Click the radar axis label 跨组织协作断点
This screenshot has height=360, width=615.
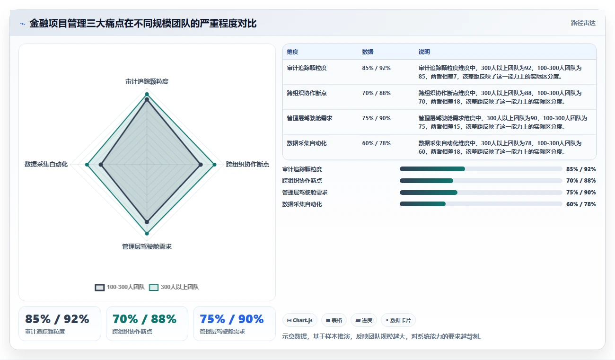(x=247, y=164)
